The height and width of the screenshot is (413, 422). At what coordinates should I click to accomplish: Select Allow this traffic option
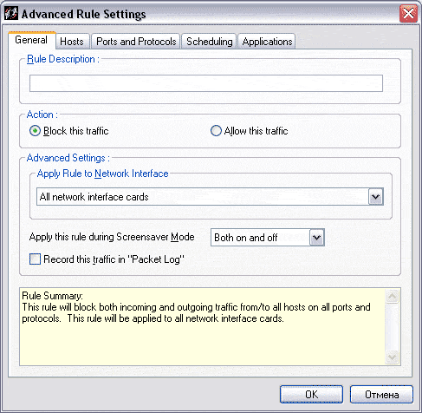pyautogui.click(x=249, y=131)
